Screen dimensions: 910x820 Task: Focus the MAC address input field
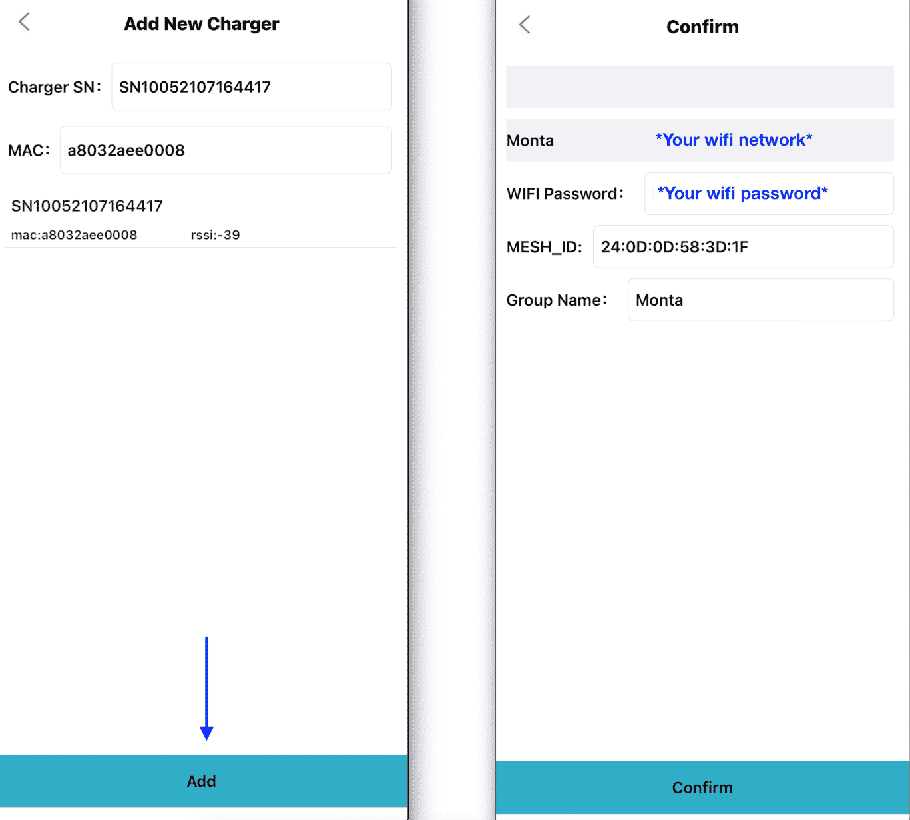(226, 150)
